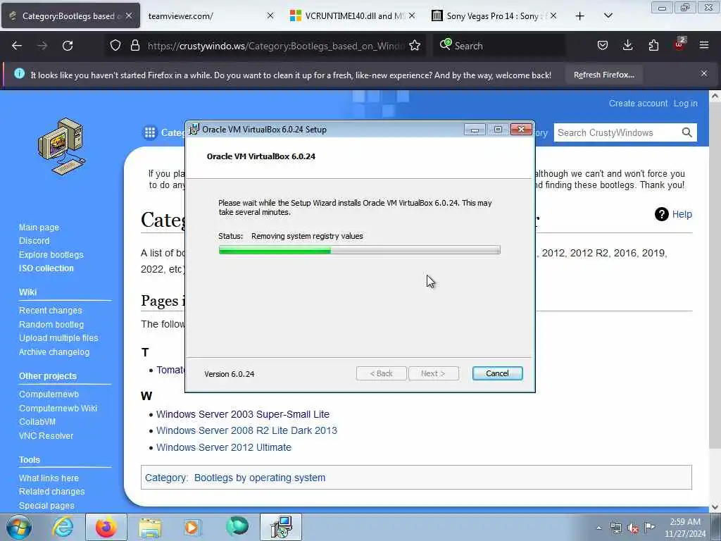721x541 pixels.
Task: Open Archive changelog link
Action: click(x=54, y=352)
